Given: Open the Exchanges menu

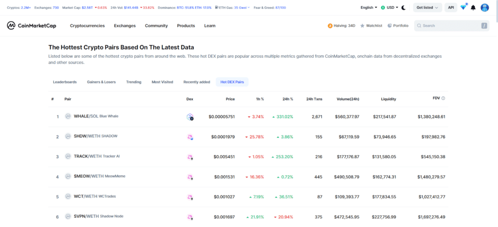Looking at the screenshot, I should [125, 26].
